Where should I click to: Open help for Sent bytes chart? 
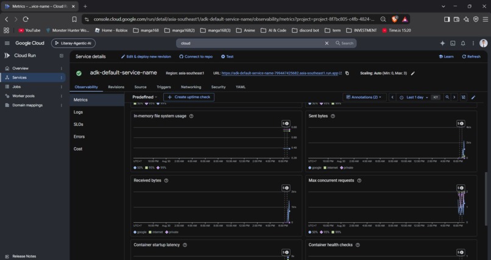coord(333,116)
